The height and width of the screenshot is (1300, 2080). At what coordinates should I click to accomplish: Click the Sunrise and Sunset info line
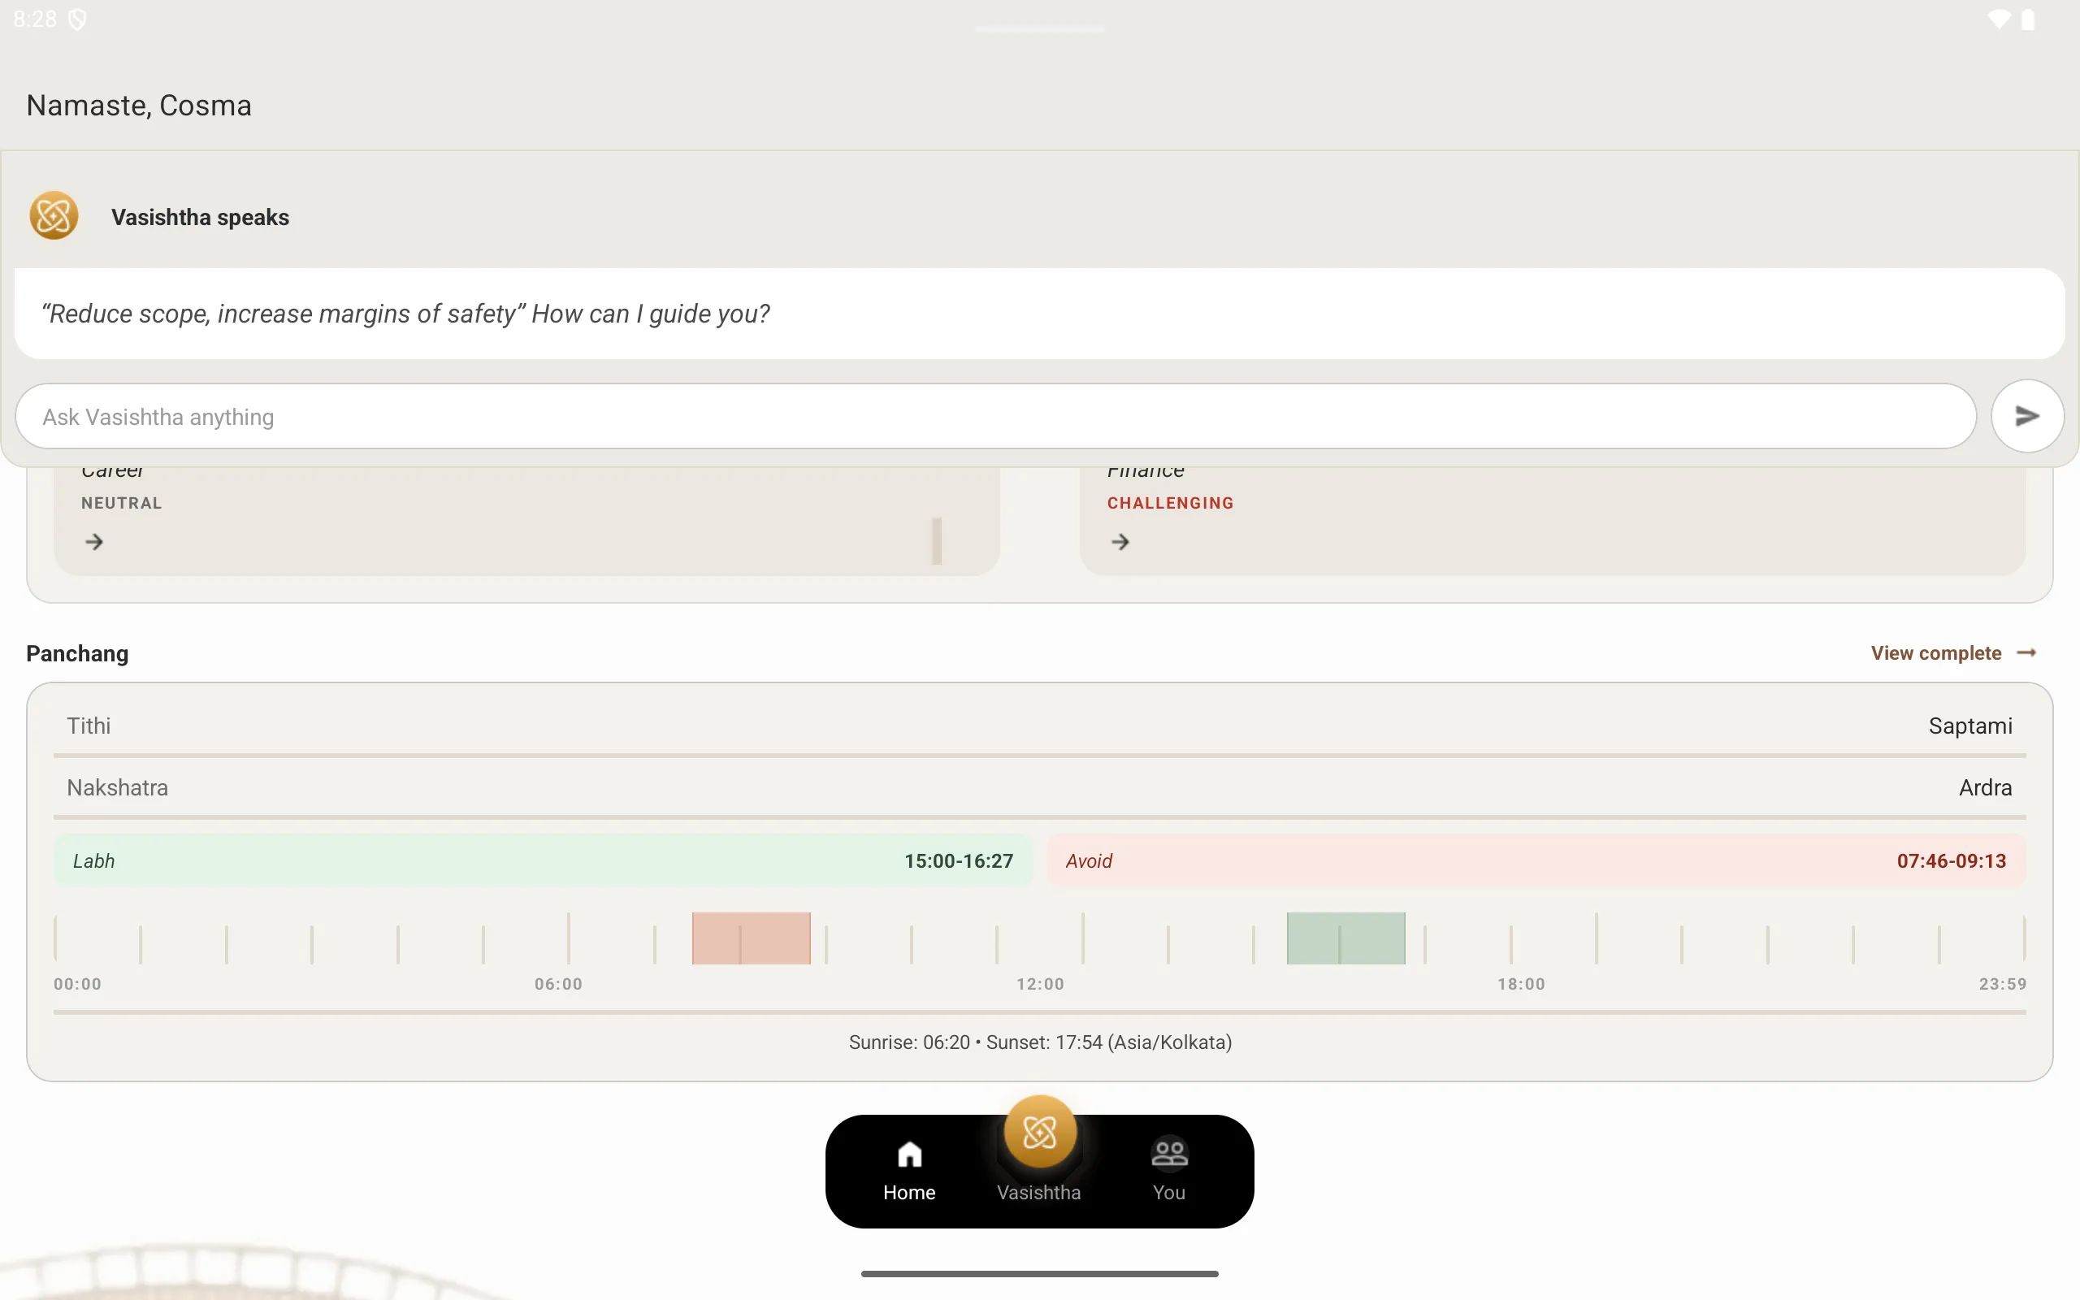pyautogui.click(x=1040, y=1042)
